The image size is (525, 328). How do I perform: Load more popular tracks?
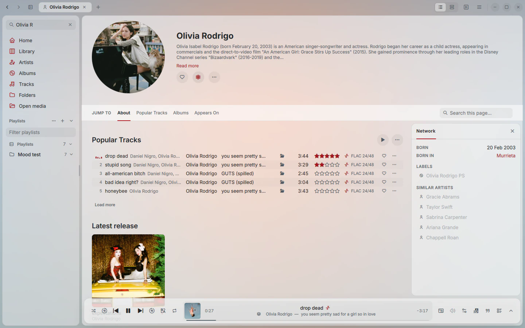point(105,205)
